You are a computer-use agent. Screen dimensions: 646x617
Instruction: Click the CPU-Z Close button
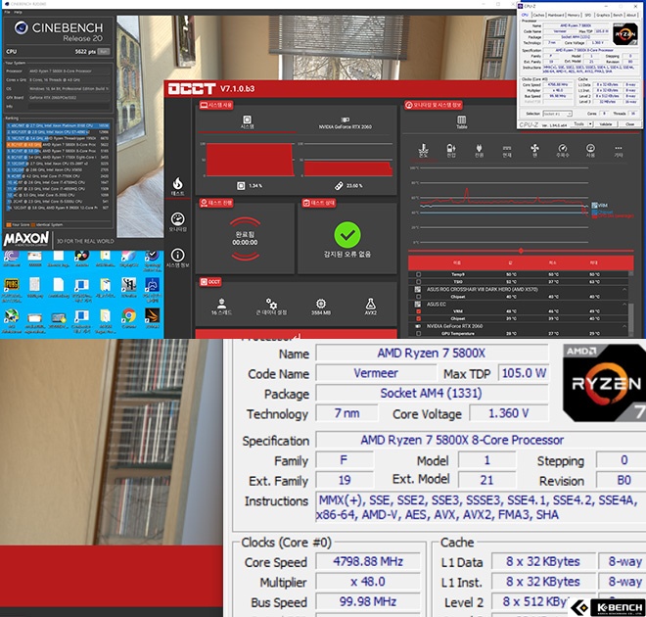coord(630,124)
